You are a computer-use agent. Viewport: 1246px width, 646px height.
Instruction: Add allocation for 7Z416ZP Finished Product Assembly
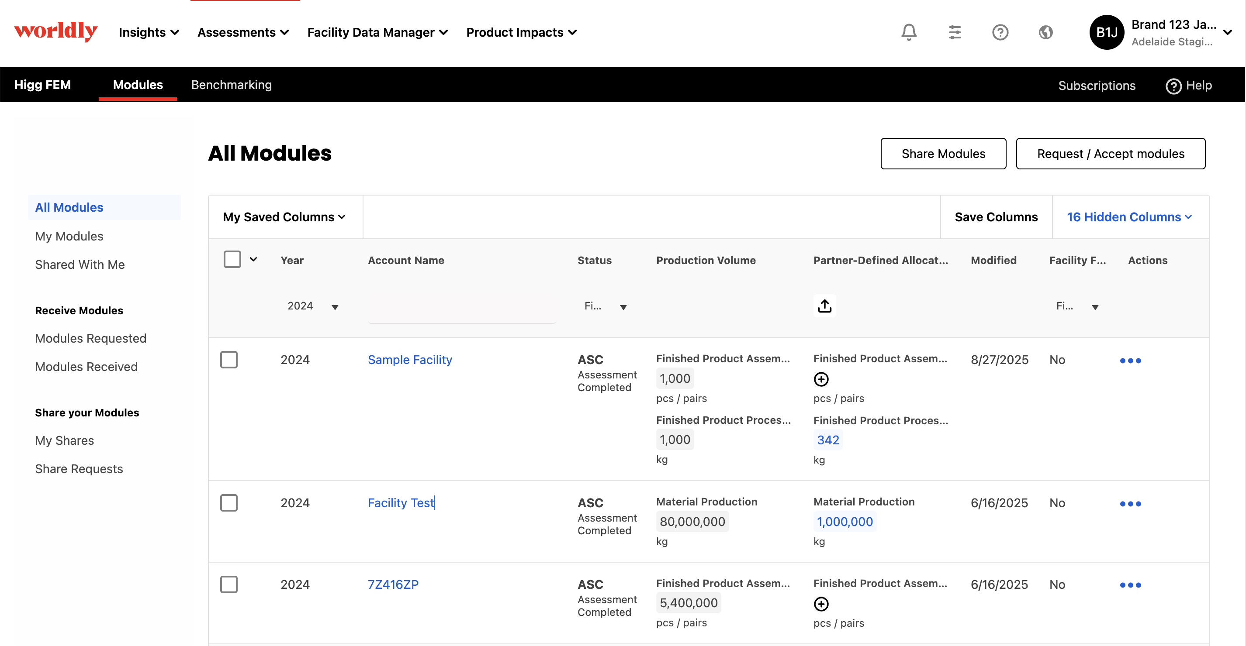point(821,604)
